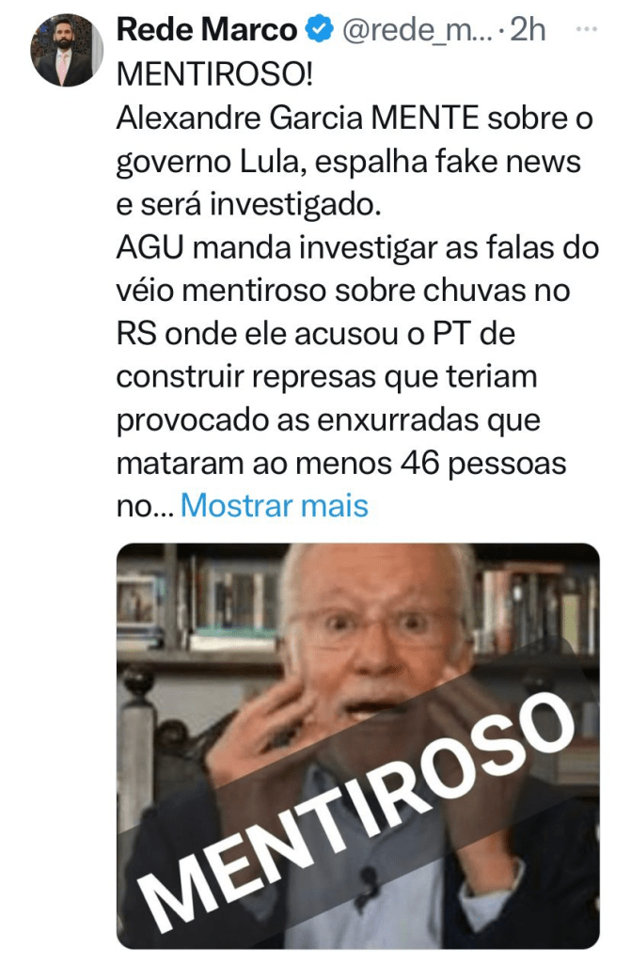Click the first line MENTIROSO! text
The image size is (631, 963).
click(213, 74)
